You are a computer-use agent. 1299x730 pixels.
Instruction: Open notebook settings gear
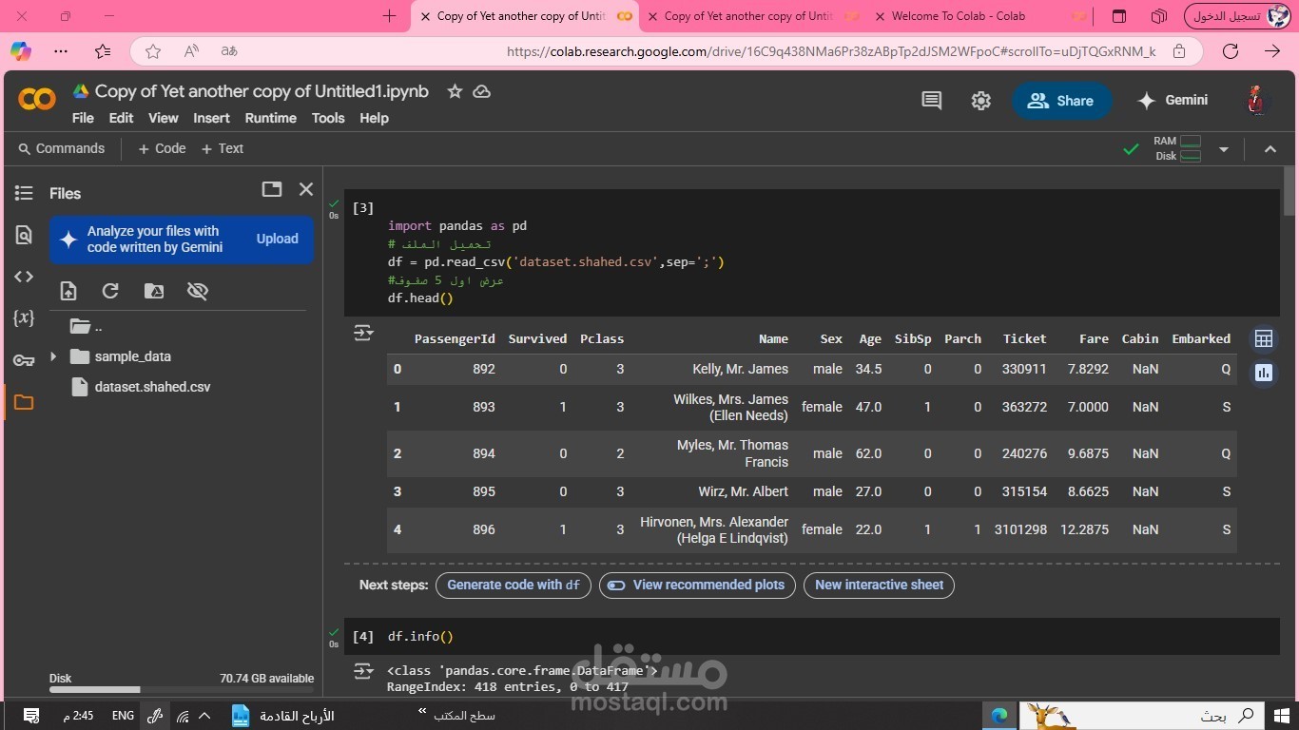(x=980, y=100)
